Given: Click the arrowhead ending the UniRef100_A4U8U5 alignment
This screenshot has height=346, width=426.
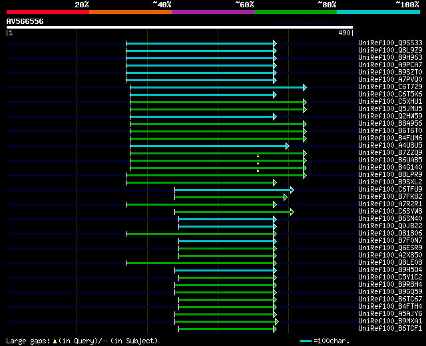Looking at the screenshot, I should [288, 146].
